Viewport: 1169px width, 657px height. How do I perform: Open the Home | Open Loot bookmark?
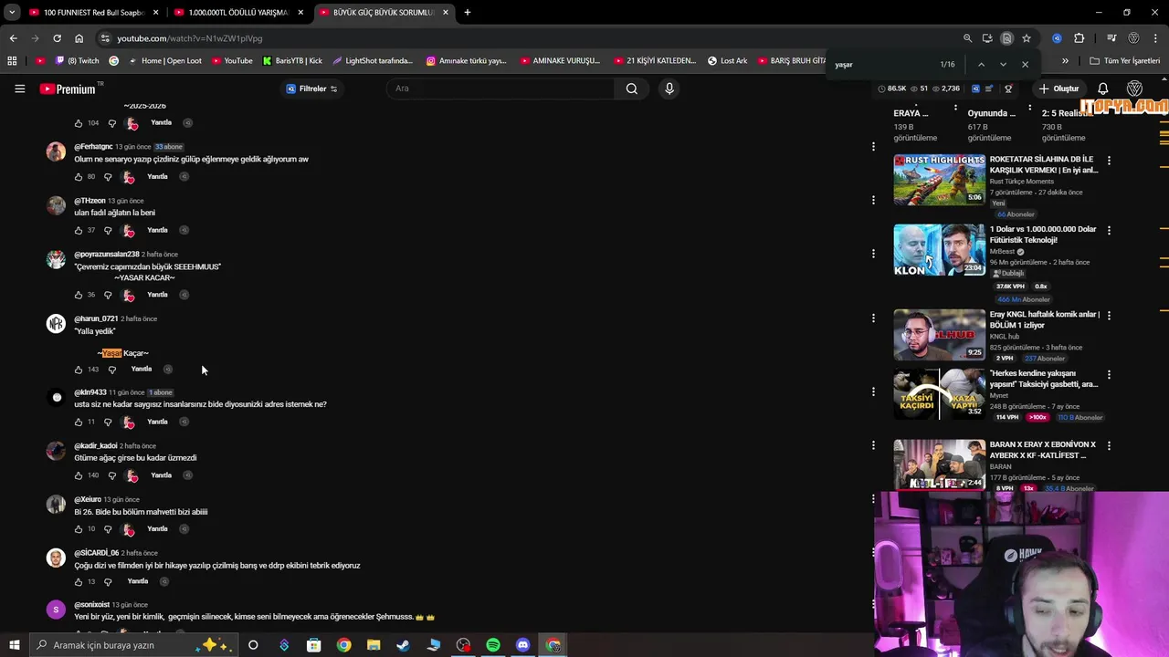165,61
